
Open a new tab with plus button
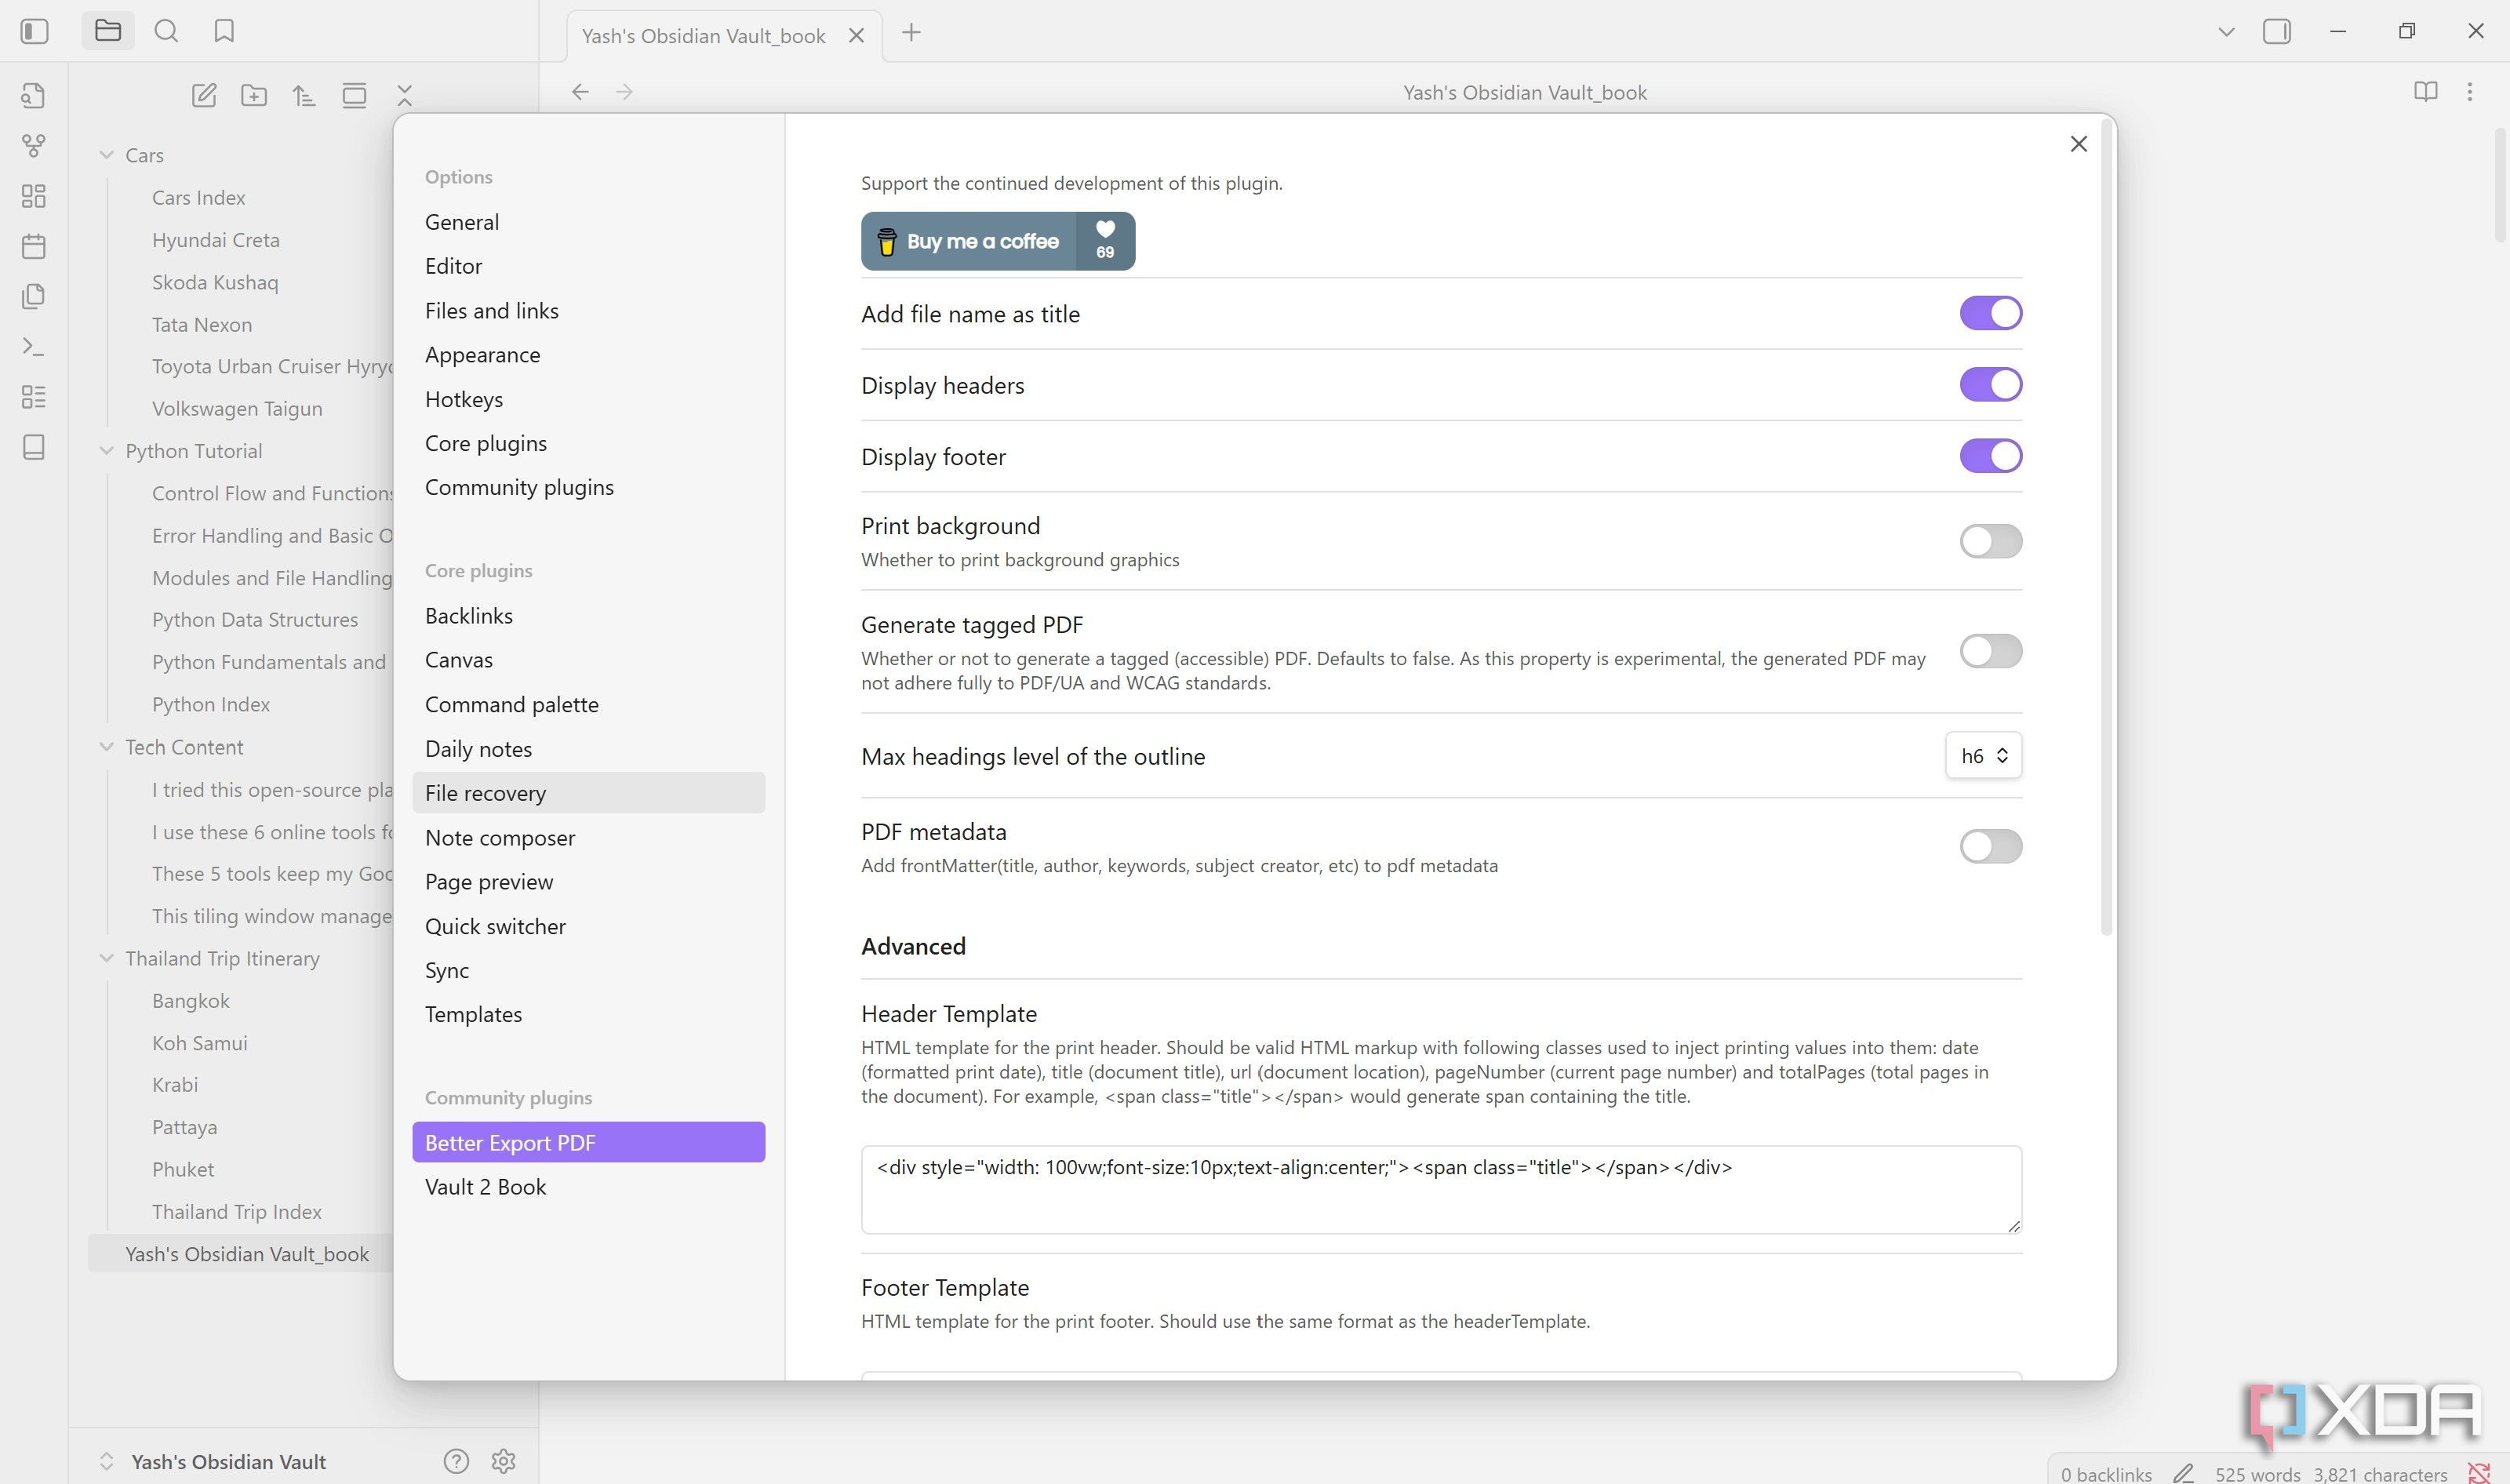[911, 33]
